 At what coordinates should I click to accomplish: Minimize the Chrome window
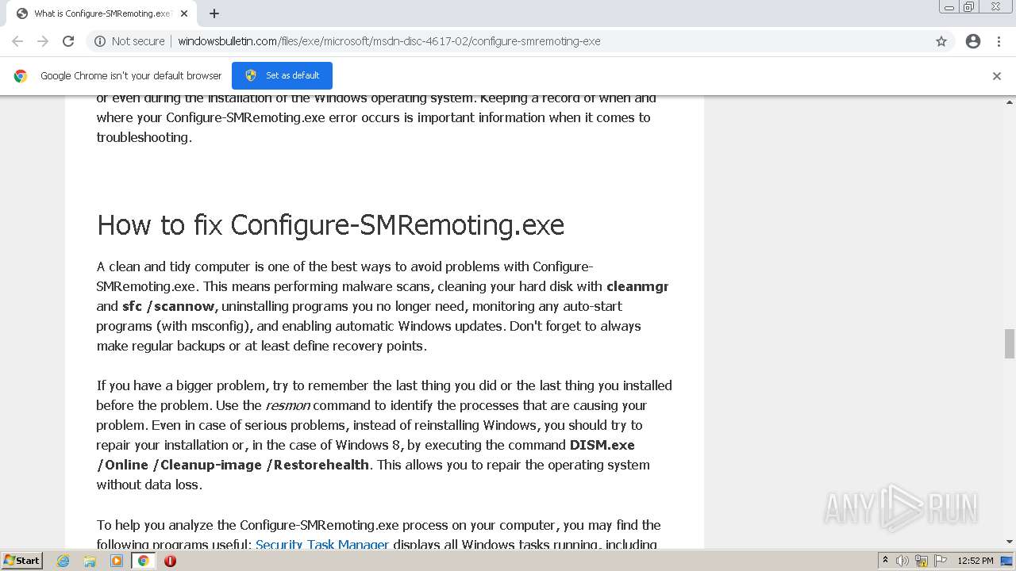(949, 7)
